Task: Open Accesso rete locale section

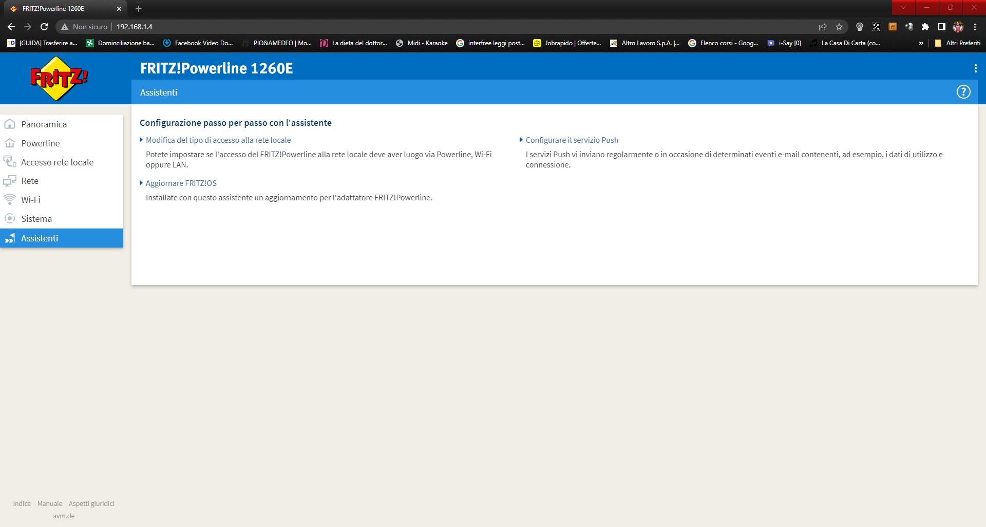Action: point(62,162)
